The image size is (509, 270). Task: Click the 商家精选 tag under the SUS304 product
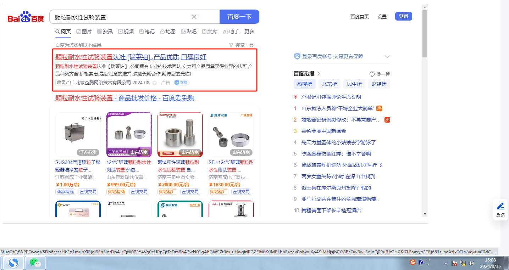(x=66, y=192)
